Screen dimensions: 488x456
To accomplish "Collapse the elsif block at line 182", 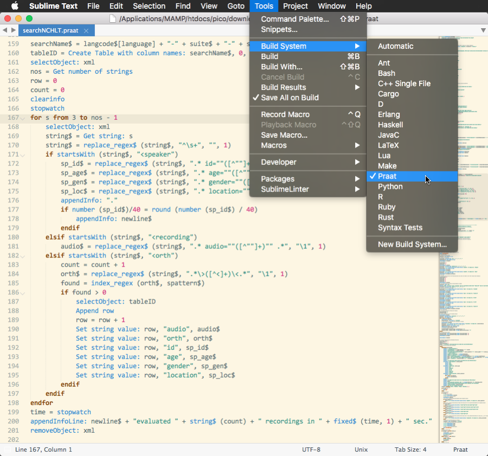I will [x=22, y=256].
